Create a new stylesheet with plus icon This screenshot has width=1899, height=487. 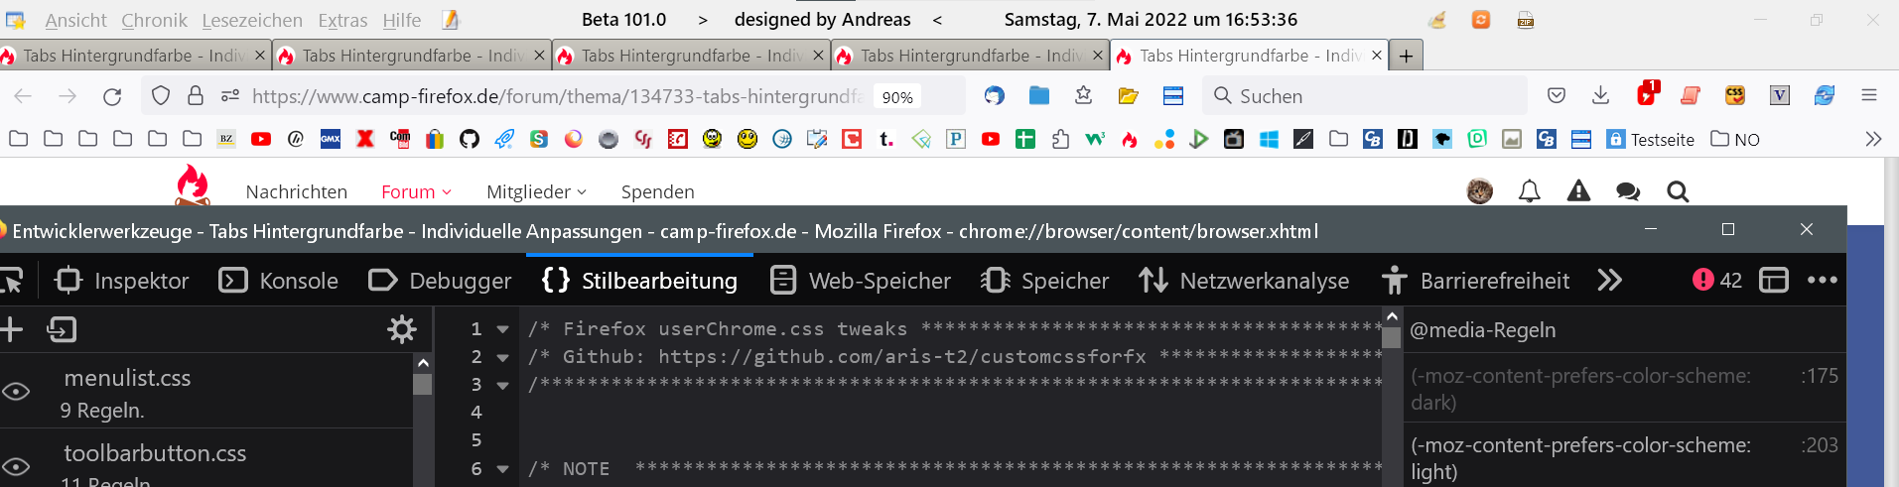point(12,329)
